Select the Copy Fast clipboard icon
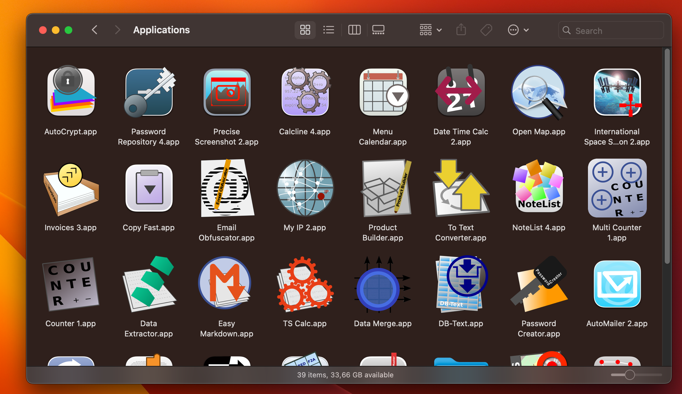This screenshot has height=394, width=682. coord(149,188)
